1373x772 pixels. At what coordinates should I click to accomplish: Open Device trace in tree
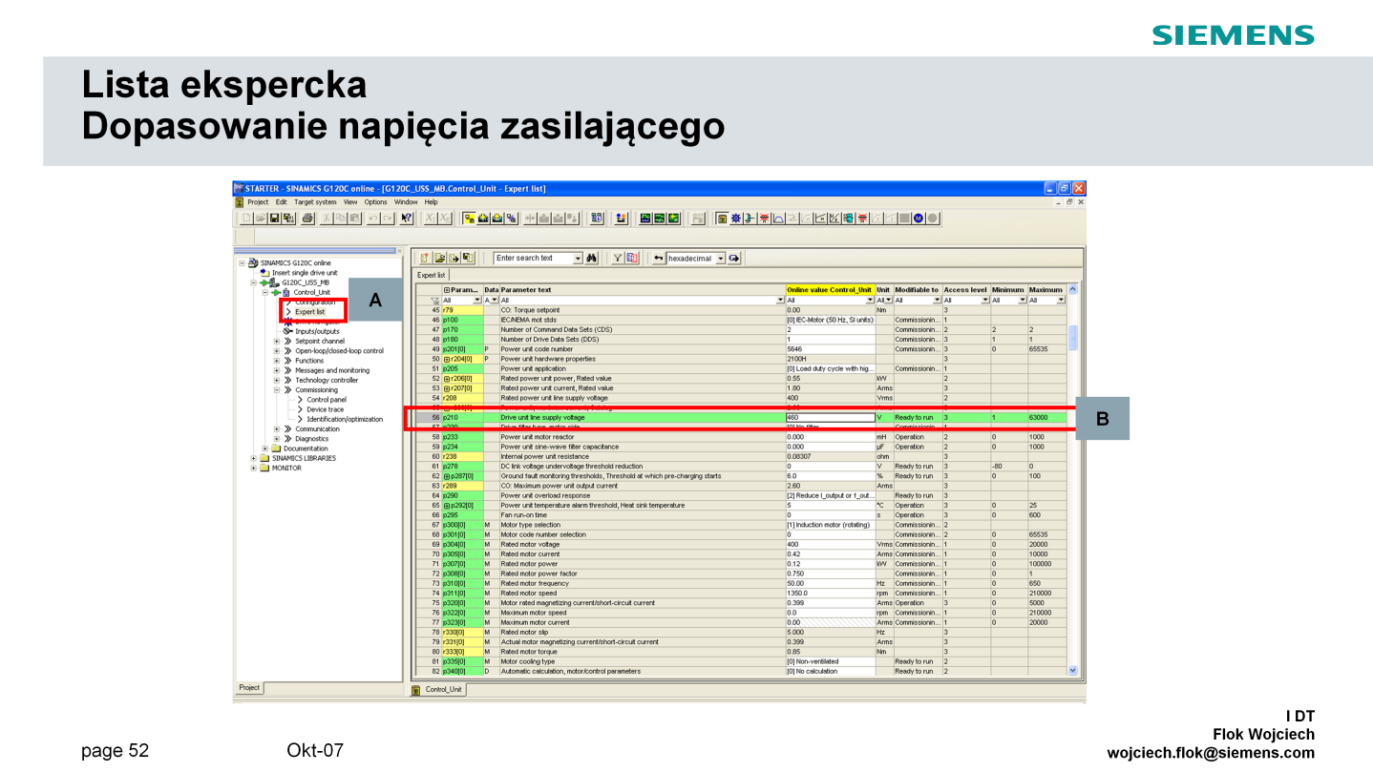(x=325, y=409)
